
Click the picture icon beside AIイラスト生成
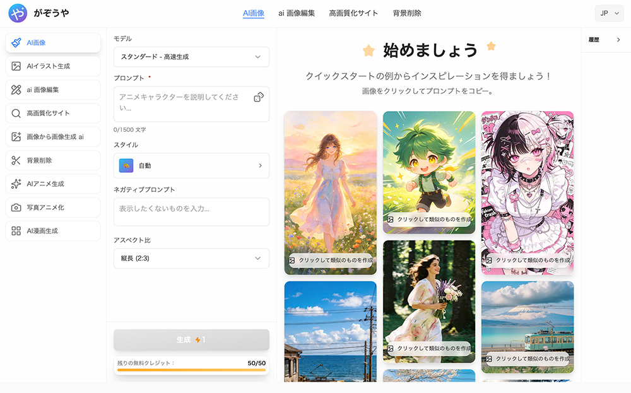(x=16, y=66)
